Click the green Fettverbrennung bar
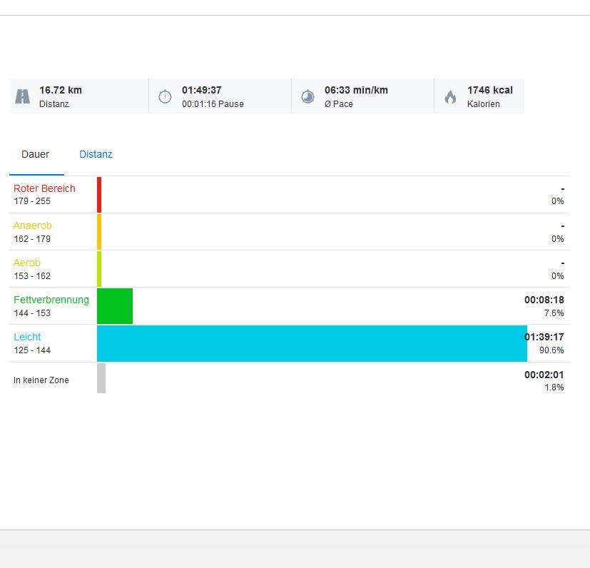The height and width of the screenshot is (568, 590). coord(115,306)
